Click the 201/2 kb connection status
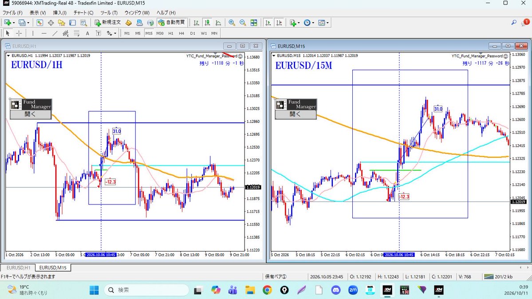Screen dimensions: 532x299 499,277
